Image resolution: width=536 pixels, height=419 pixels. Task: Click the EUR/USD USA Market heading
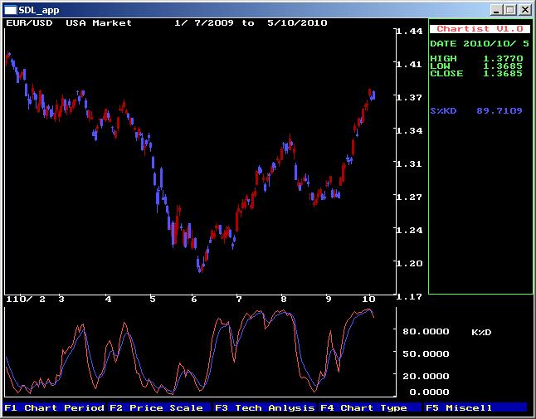(69, 23)
